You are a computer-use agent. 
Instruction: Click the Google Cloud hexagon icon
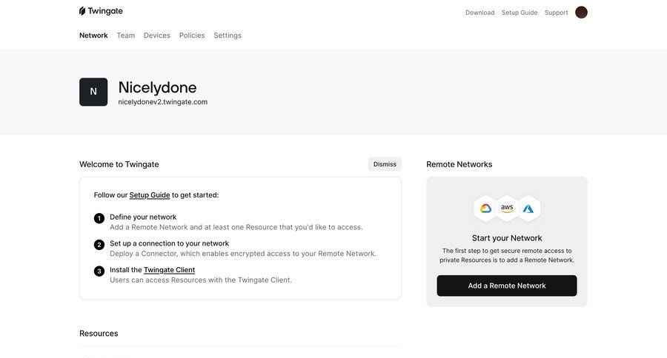pyautogui.click(x=485, y=209)
